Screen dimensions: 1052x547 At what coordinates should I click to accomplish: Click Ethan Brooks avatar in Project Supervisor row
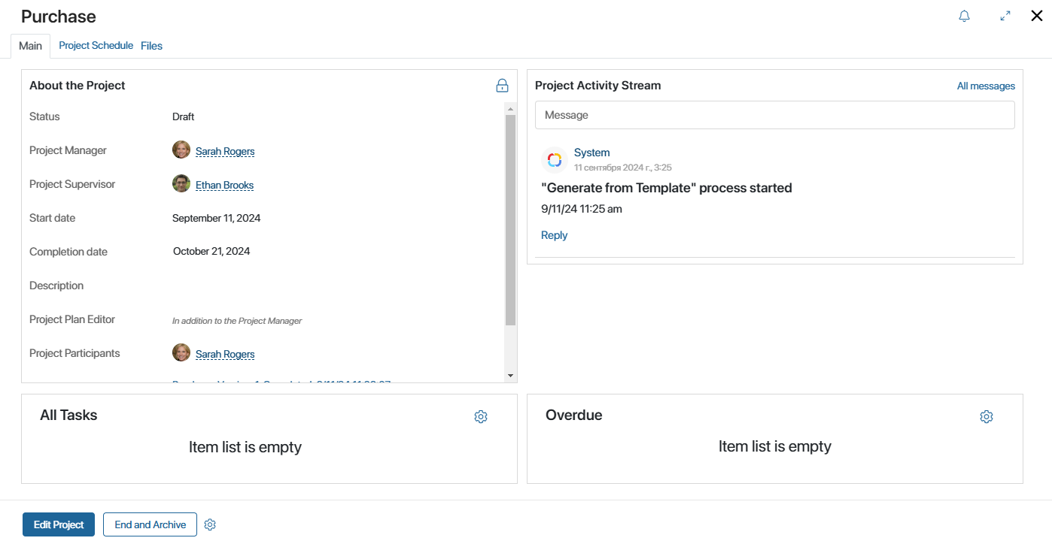pyautogui.click(x=181, y=184)
